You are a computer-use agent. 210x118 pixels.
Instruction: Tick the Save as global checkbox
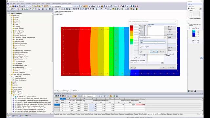[x=141, y=47]
